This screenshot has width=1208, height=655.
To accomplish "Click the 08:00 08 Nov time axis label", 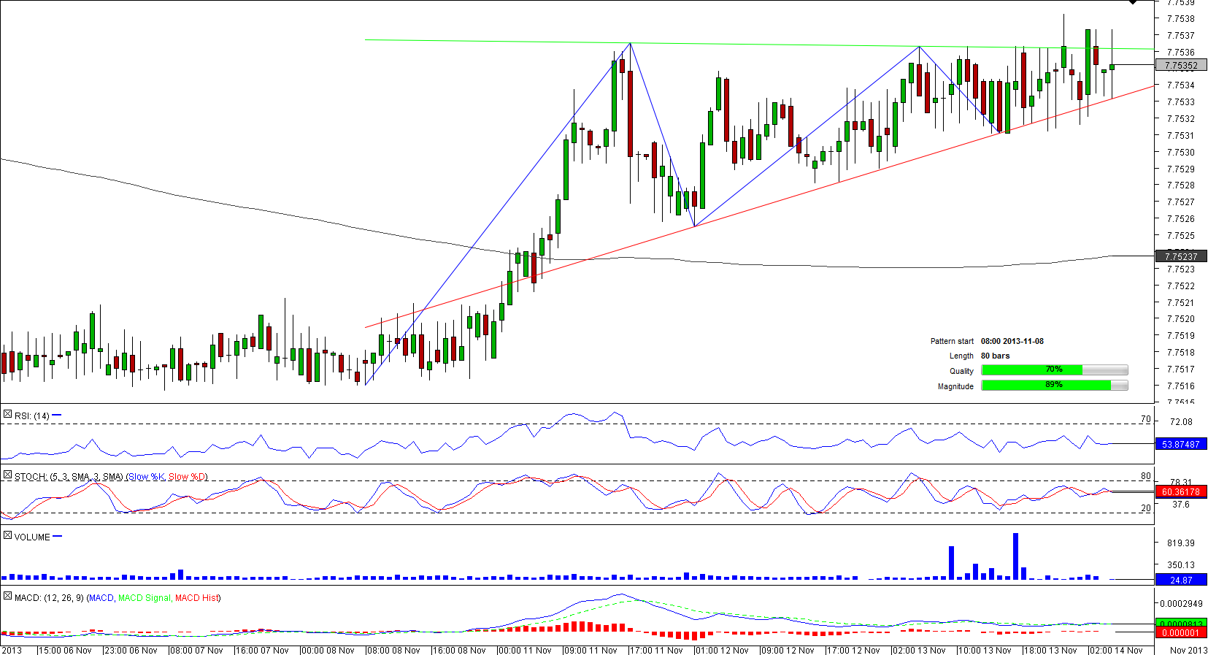I will [x=394, y=650].
